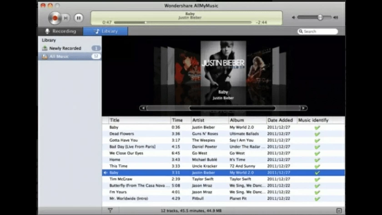Screen dimensions: 382x215
Task: Click Pitbull artist cell
Action: point(197,199)
